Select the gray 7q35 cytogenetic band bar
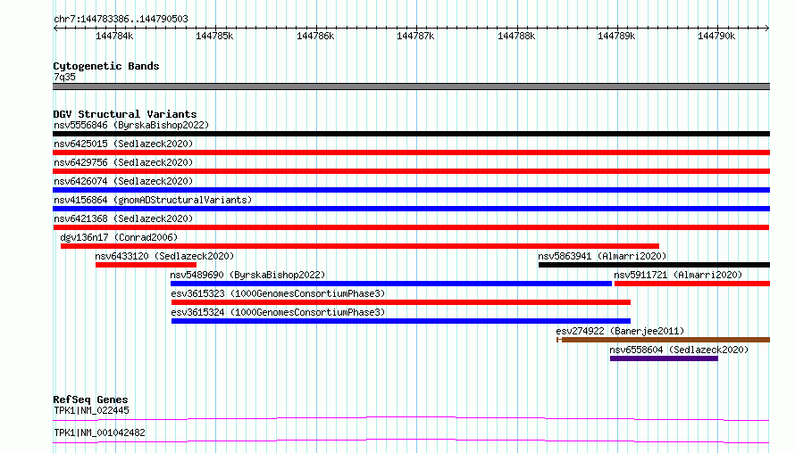This screenshot has width=795, height=453. (411, 86)
